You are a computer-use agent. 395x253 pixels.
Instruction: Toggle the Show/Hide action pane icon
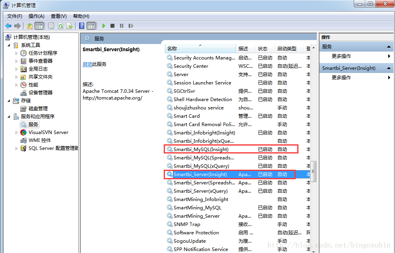point(91,26)
